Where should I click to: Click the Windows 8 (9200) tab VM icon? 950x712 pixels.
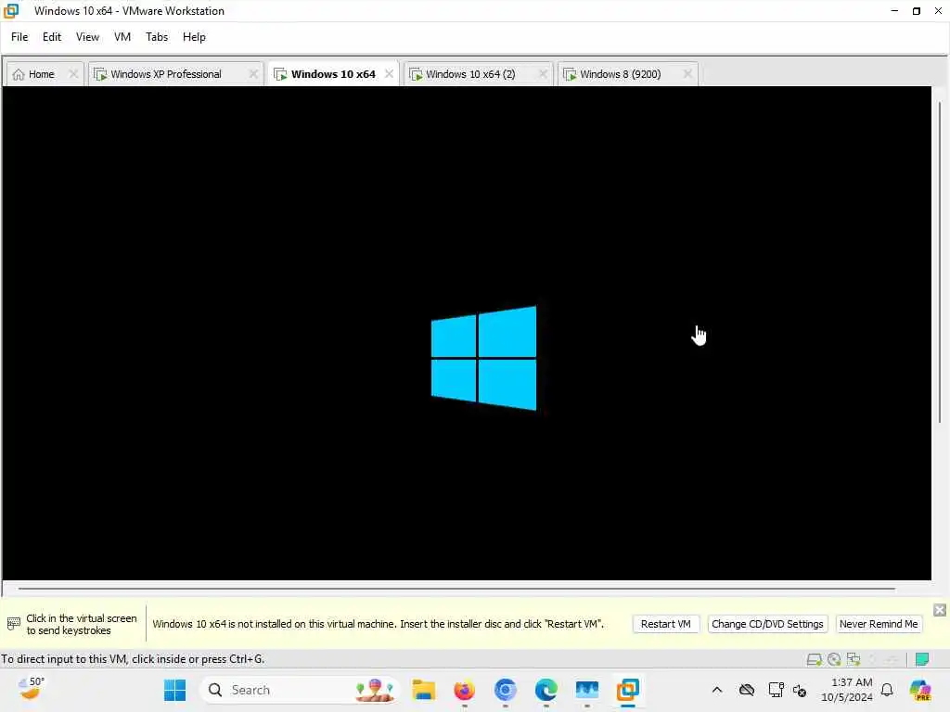(570, 74)
